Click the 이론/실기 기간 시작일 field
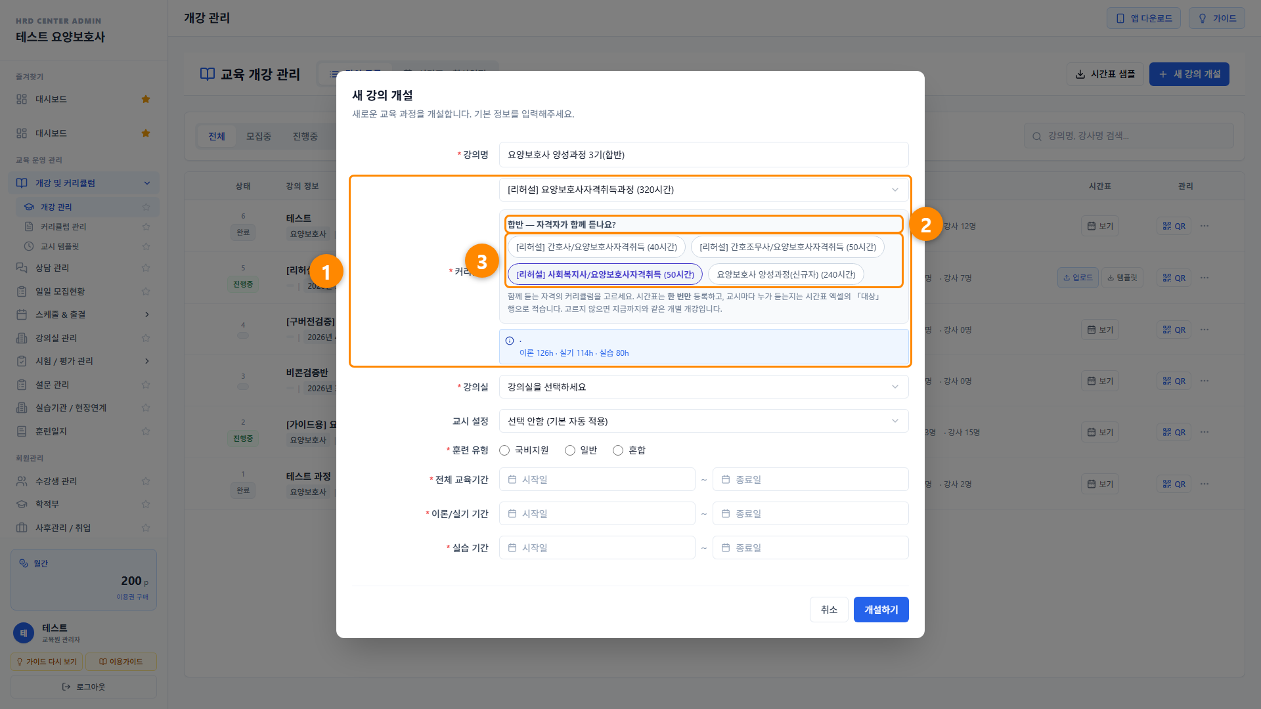This screenshot has height=709, width=1261. click(597, 513)
